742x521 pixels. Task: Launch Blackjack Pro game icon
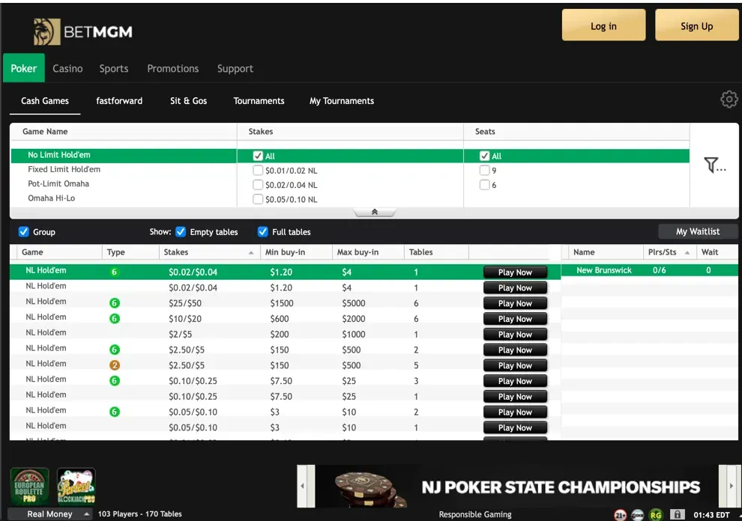click(76, 486)
